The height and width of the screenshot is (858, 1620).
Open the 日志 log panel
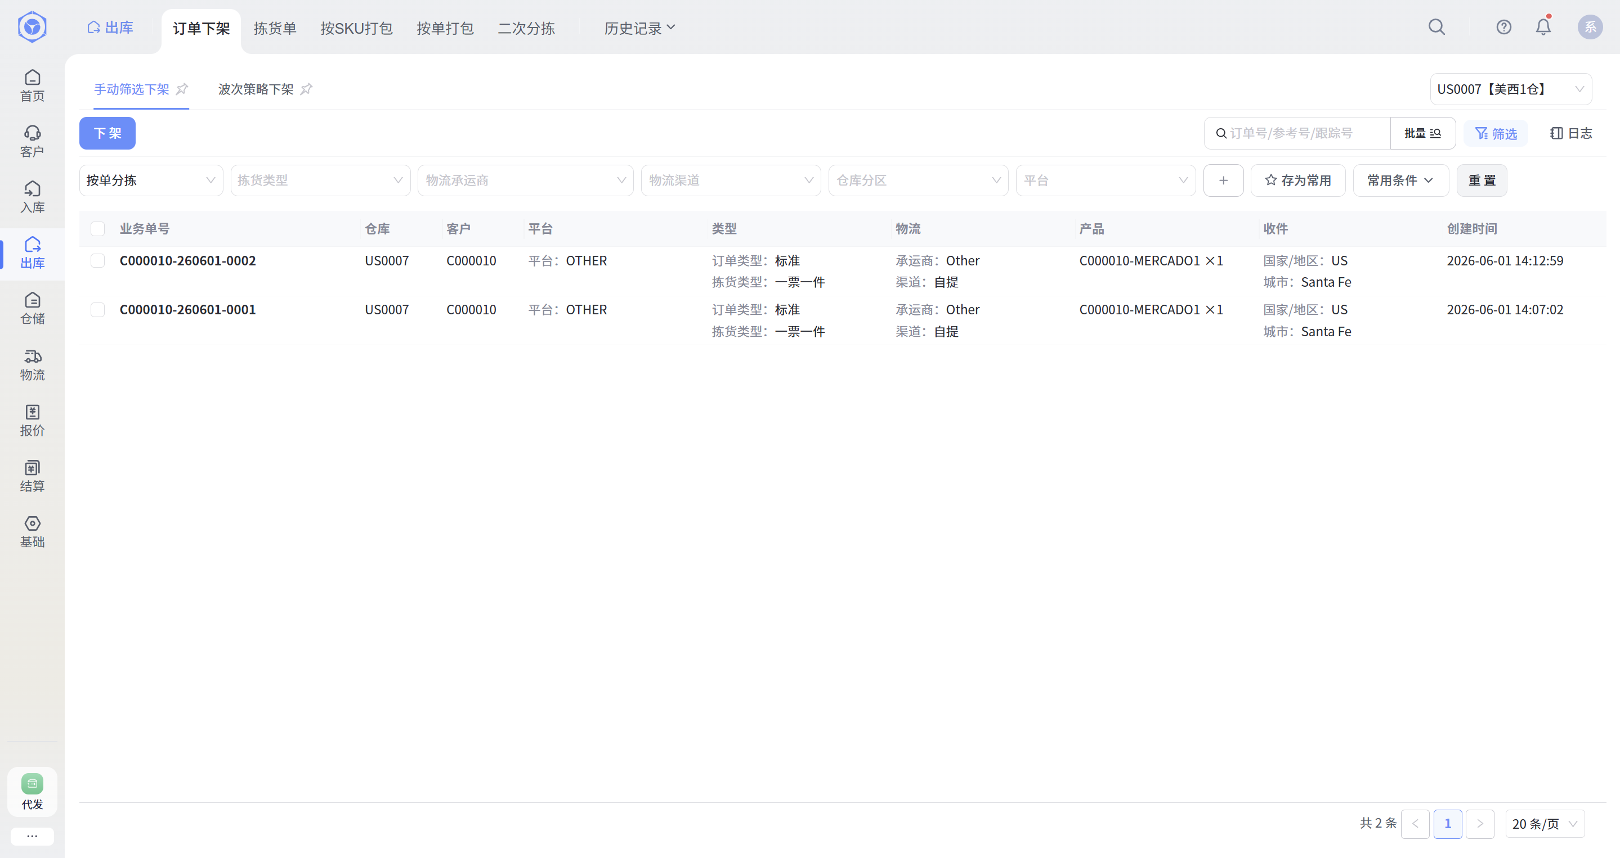(x=1571, y=133)
